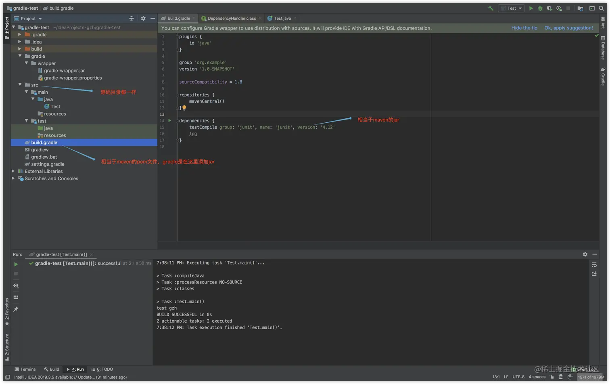Open the Database tool window on the right sidebar
This screenshot has height=384, width=610.
point(603,48)
